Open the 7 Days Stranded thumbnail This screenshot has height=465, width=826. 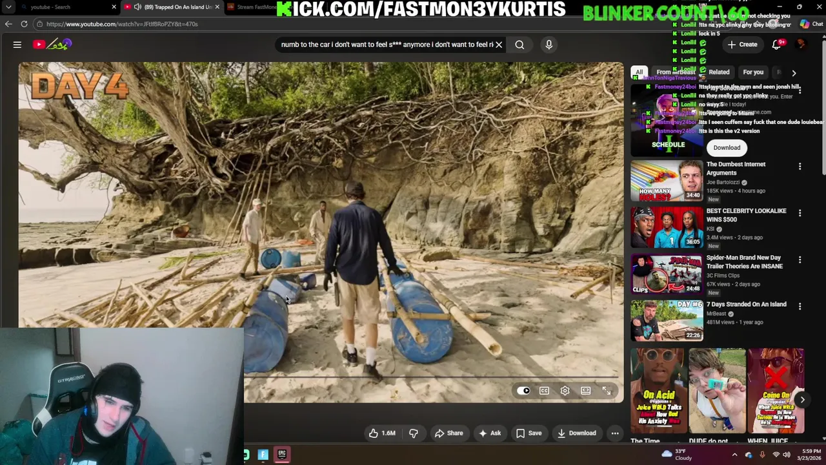click(x=667, y=320)
